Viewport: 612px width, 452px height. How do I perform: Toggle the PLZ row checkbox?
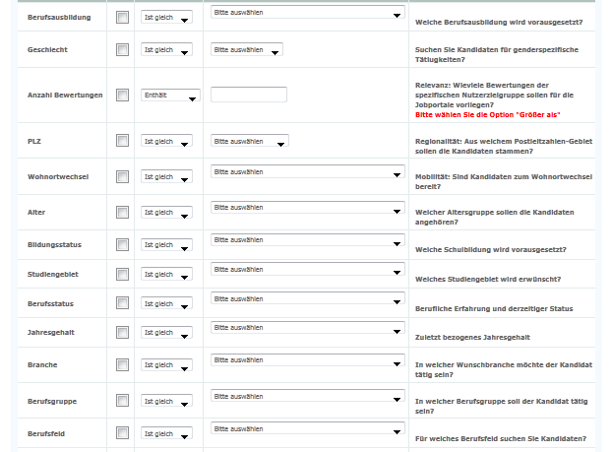tap(122, 142)
